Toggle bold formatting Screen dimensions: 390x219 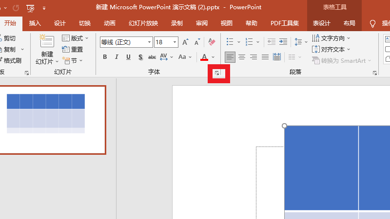click(105, 57)
